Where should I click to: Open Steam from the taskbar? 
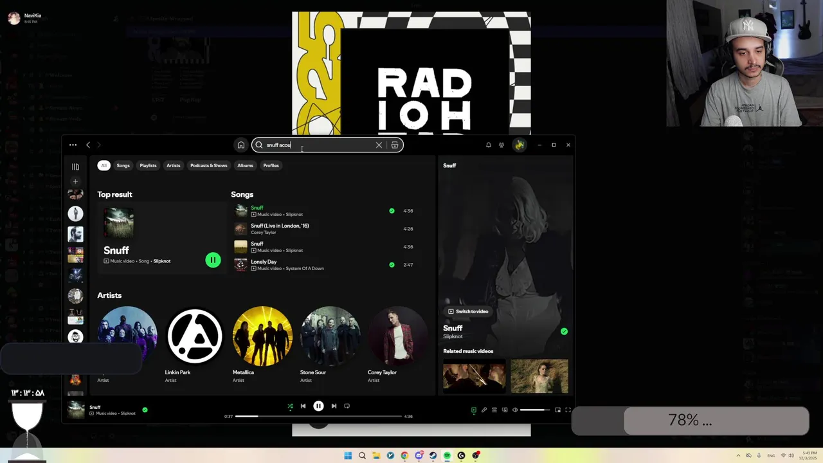point(433,455)
